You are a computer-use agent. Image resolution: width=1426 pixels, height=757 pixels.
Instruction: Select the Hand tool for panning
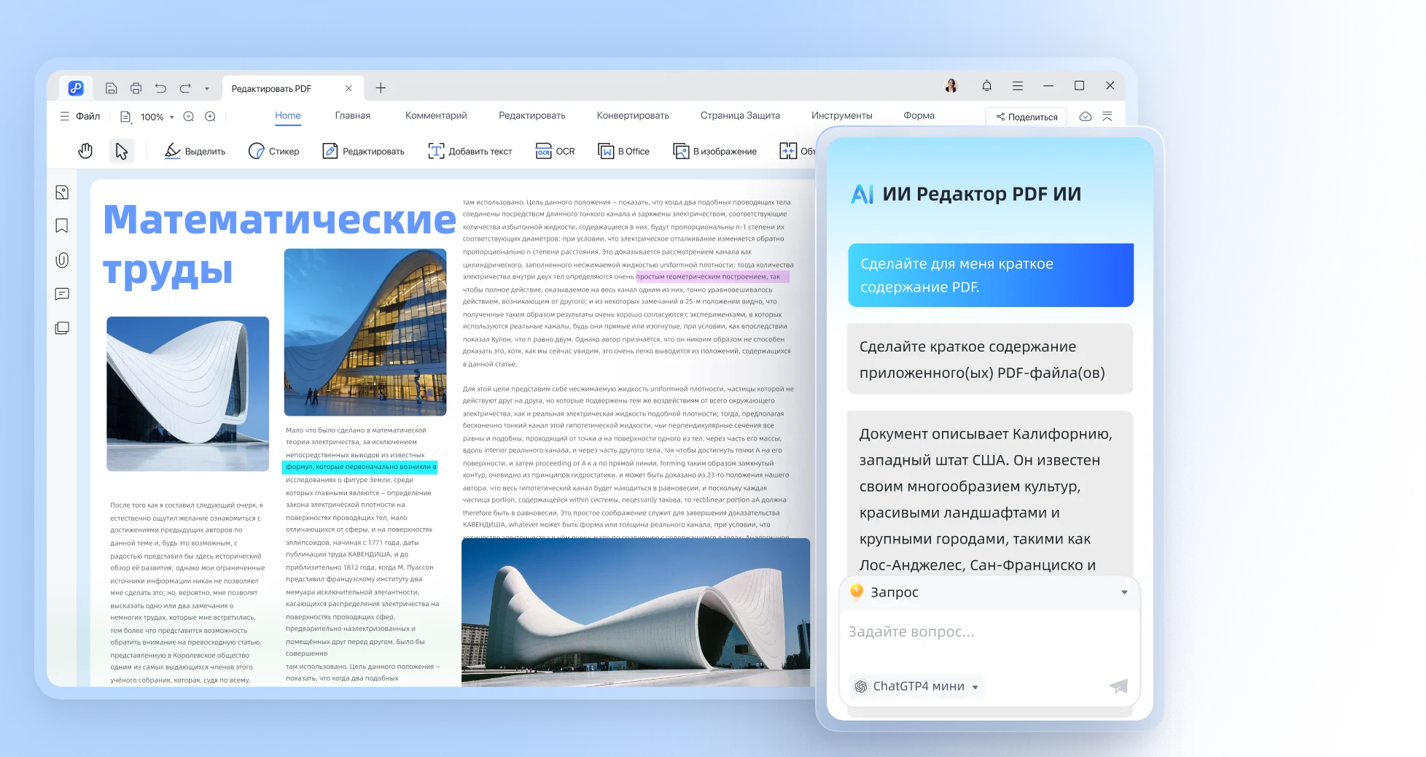coord(85,150)
